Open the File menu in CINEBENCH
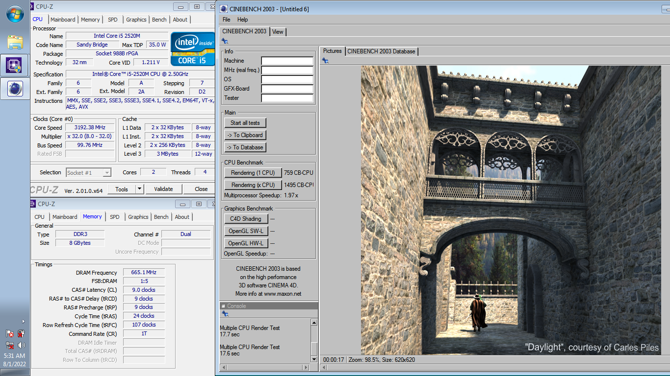The image size is (670, 376). (x=226, y=20)
